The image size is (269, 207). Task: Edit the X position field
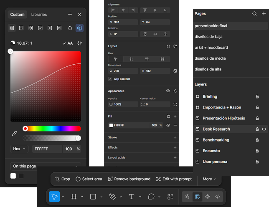pyautogui.click(x=123, y=22)
